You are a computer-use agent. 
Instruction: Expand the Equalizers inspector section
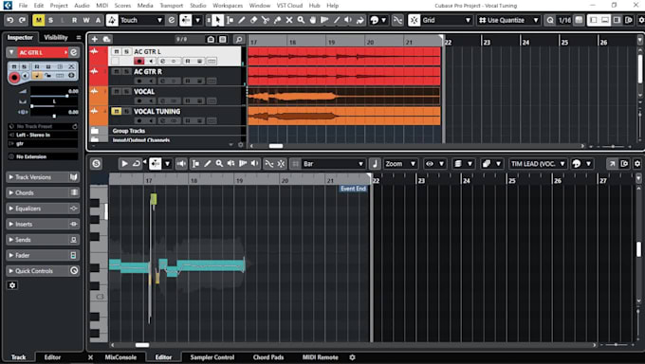tap(43, 209)
